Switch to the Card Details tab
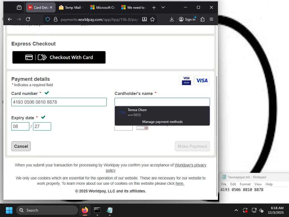289x217 pixels. (41, 7)
